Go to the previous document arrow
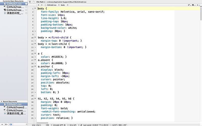 coord(38,5)
